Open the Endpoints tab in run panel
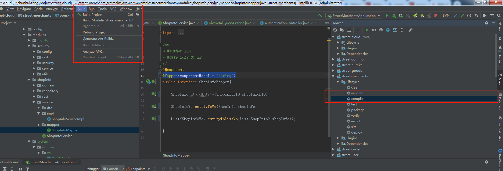The height and width of the screenshot is (171, 503). click(x=138, y=169)
